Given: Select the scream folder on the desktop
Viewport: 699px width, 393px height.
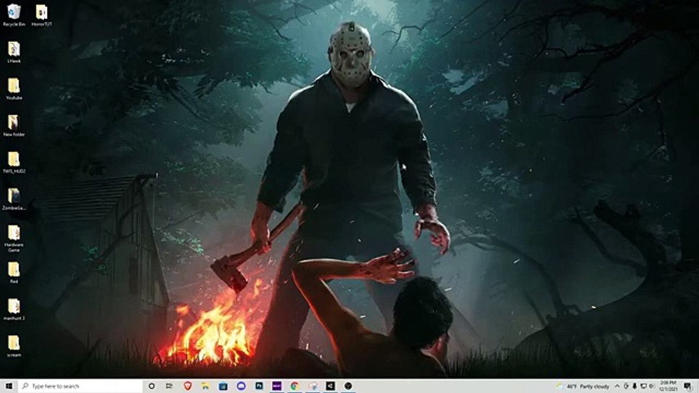Looking at the screenshot, I should (x=14, y=345).
